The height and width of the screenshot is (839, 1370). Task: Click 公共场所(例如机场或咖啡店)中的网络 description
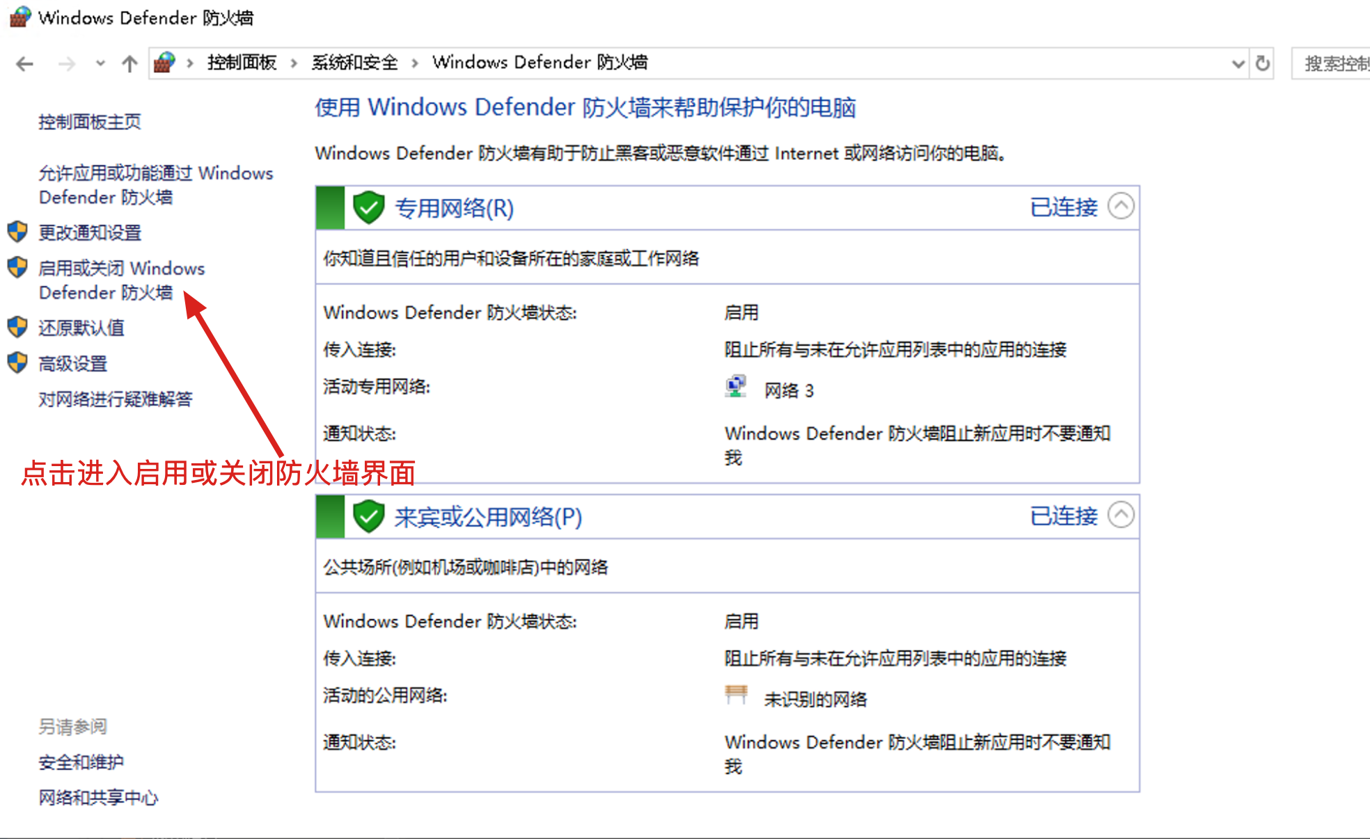466,568
